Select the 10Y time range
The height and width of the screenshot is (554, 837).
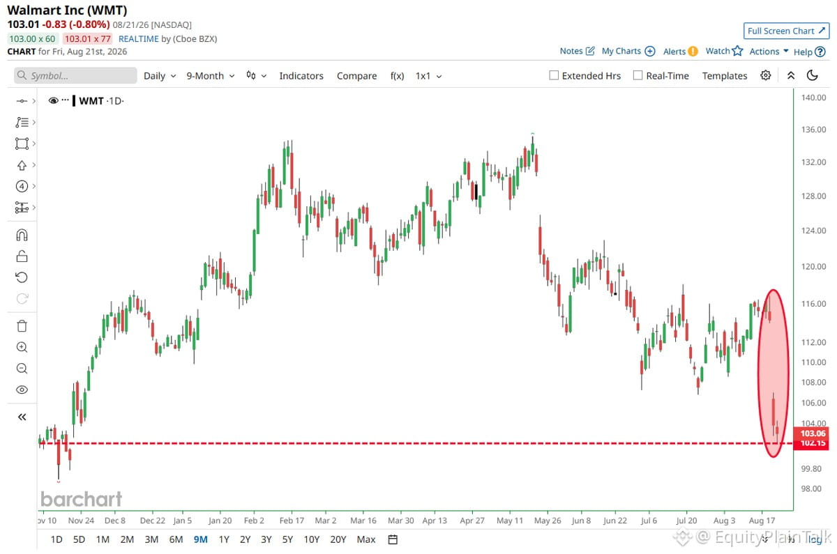[311, 539]
